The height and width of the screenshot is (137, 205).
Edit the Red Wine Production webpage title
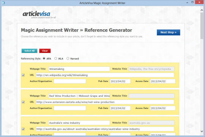pyautogui.click(x=79, y=96)
